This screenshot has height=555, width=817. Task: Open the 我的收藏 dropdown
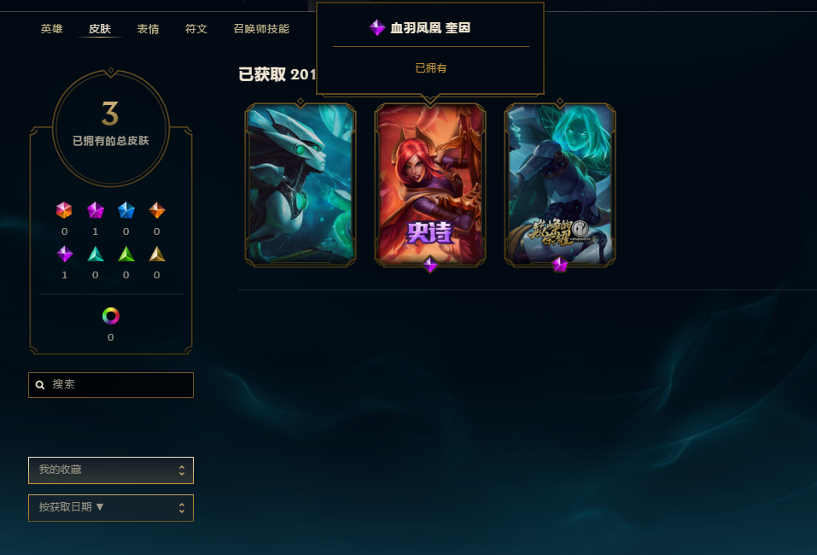point(111,470)
